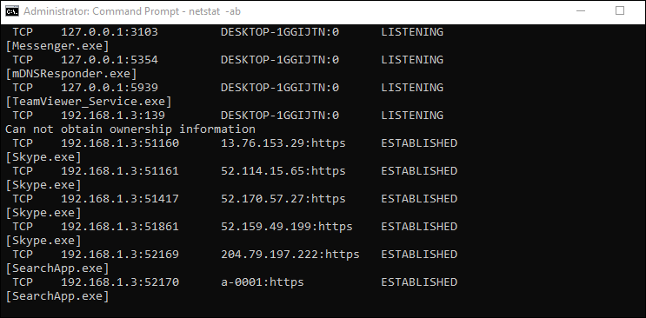
Task: Click foreign address 52.159.49.199:https
Action: click(286, 227)
